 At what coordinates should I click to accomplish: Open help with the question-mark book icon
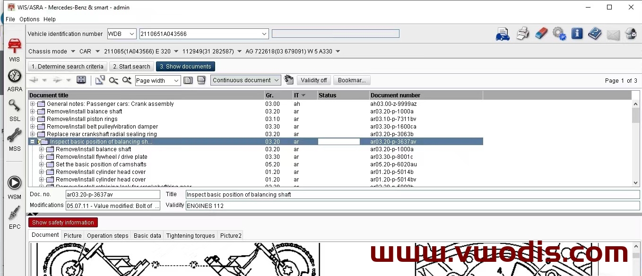[595, 34]
